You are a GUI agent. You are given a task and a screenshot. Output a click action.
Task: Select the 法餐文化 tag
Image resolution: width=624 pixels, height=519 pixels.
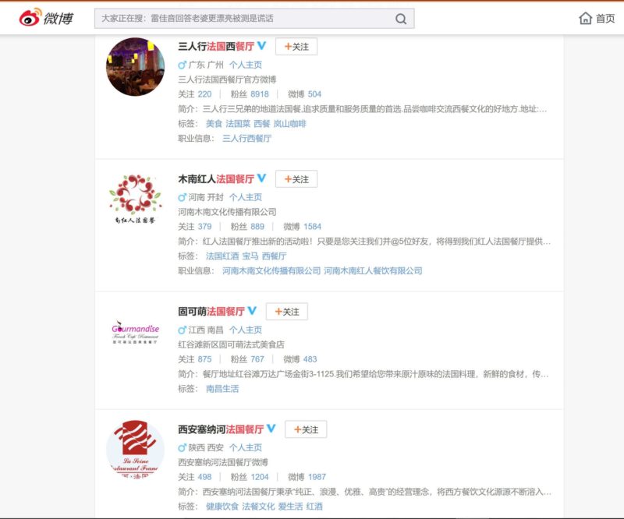[258, 507]
